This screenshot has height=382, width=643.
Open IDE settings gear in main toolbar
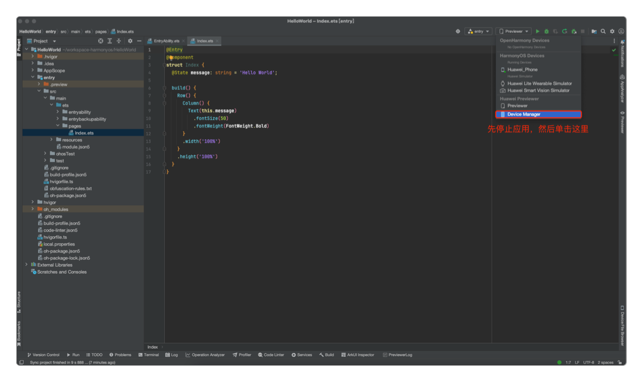[x=612, y=31]
